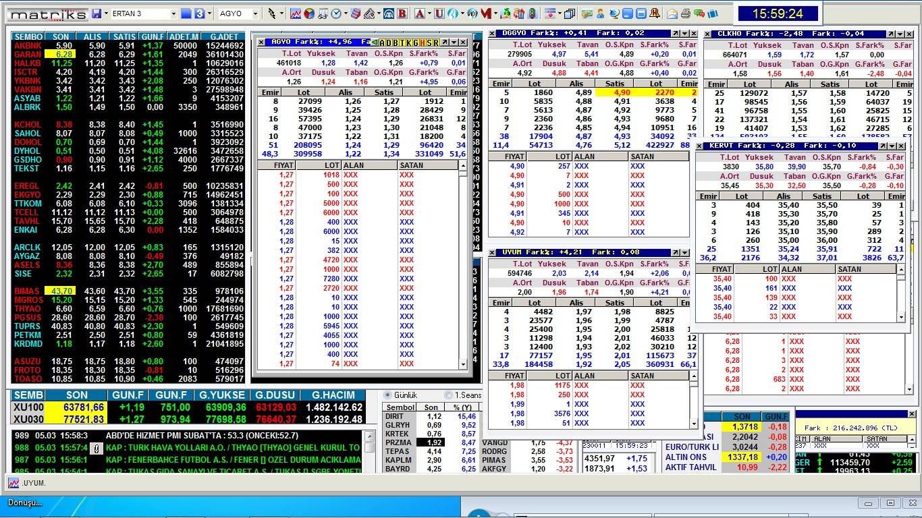Click the red M icon in toolbar

tap(486, 13)
